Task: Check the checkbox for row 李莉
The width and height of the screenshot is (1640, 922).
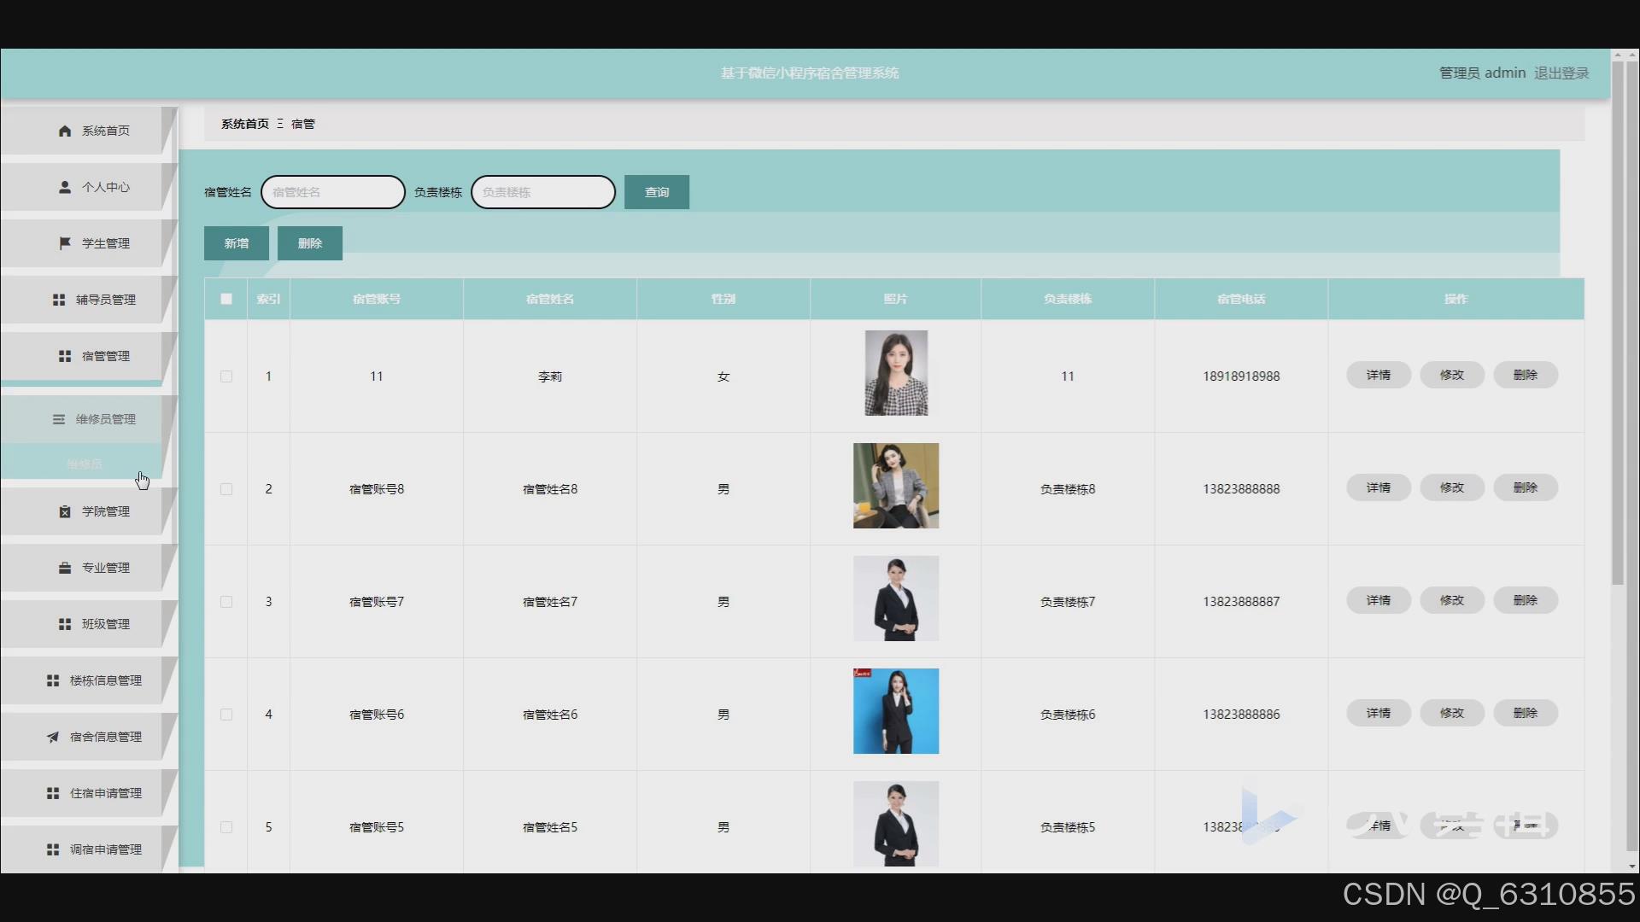Action: [x=226, y=376]
